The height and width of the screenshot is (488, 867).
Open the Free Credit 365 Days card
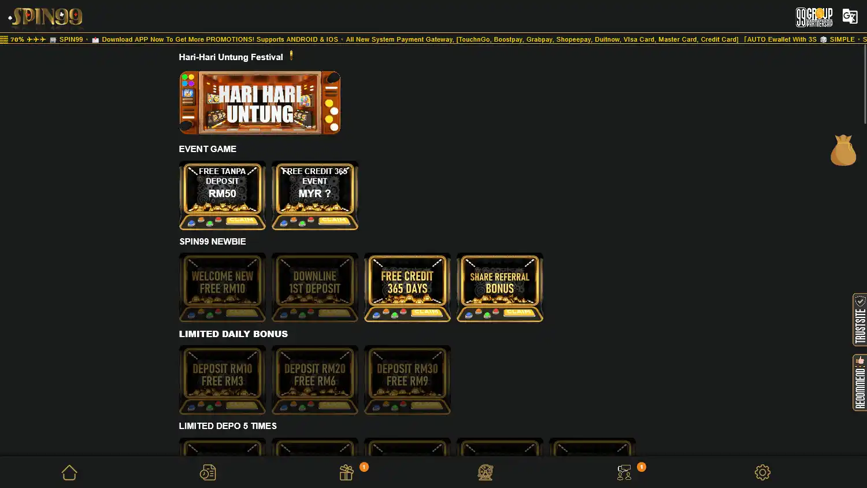point(407,287)
